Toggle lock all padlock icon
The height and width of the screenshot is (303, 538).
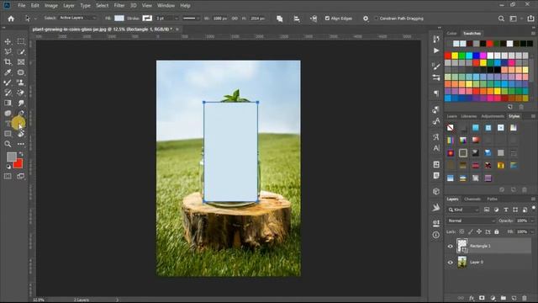pos(497,232)
